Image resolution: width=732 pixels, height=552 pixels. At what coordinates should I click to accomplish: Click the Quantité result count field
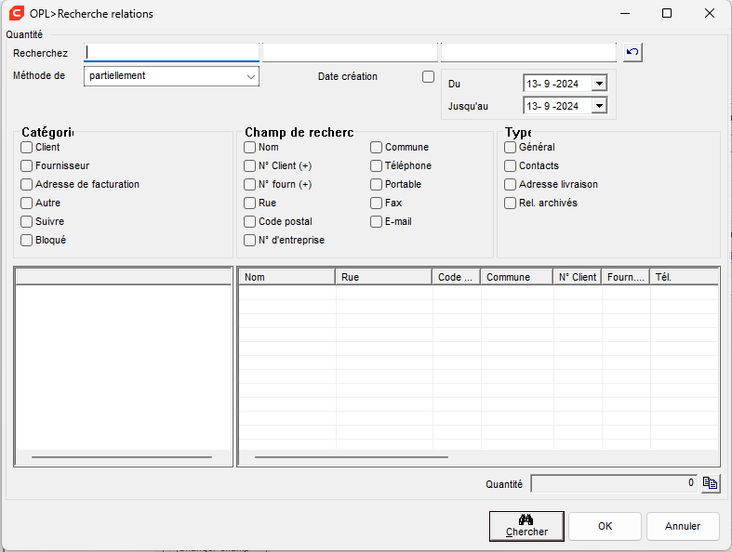pyautogui.click(x=614, y=483)
